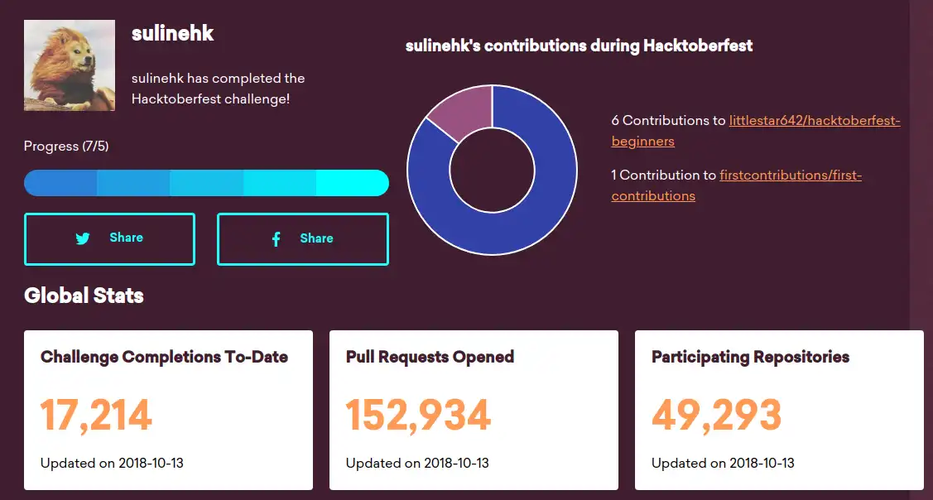933x500 pixels.
Task: Click the Progress bar's brightest cyan end
Action: (356, 183)
